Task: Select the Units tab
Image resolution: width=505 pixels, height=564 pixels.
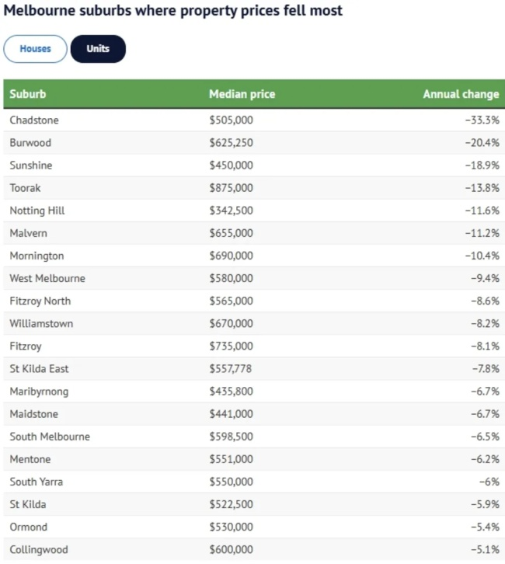Action: [98, 49]
